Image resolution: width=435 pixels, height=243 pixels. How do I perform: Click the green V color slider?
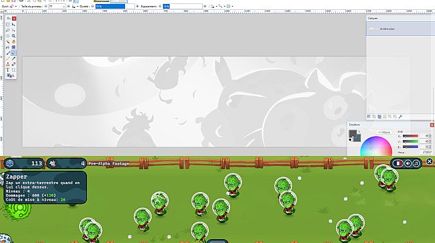(410, 141)
